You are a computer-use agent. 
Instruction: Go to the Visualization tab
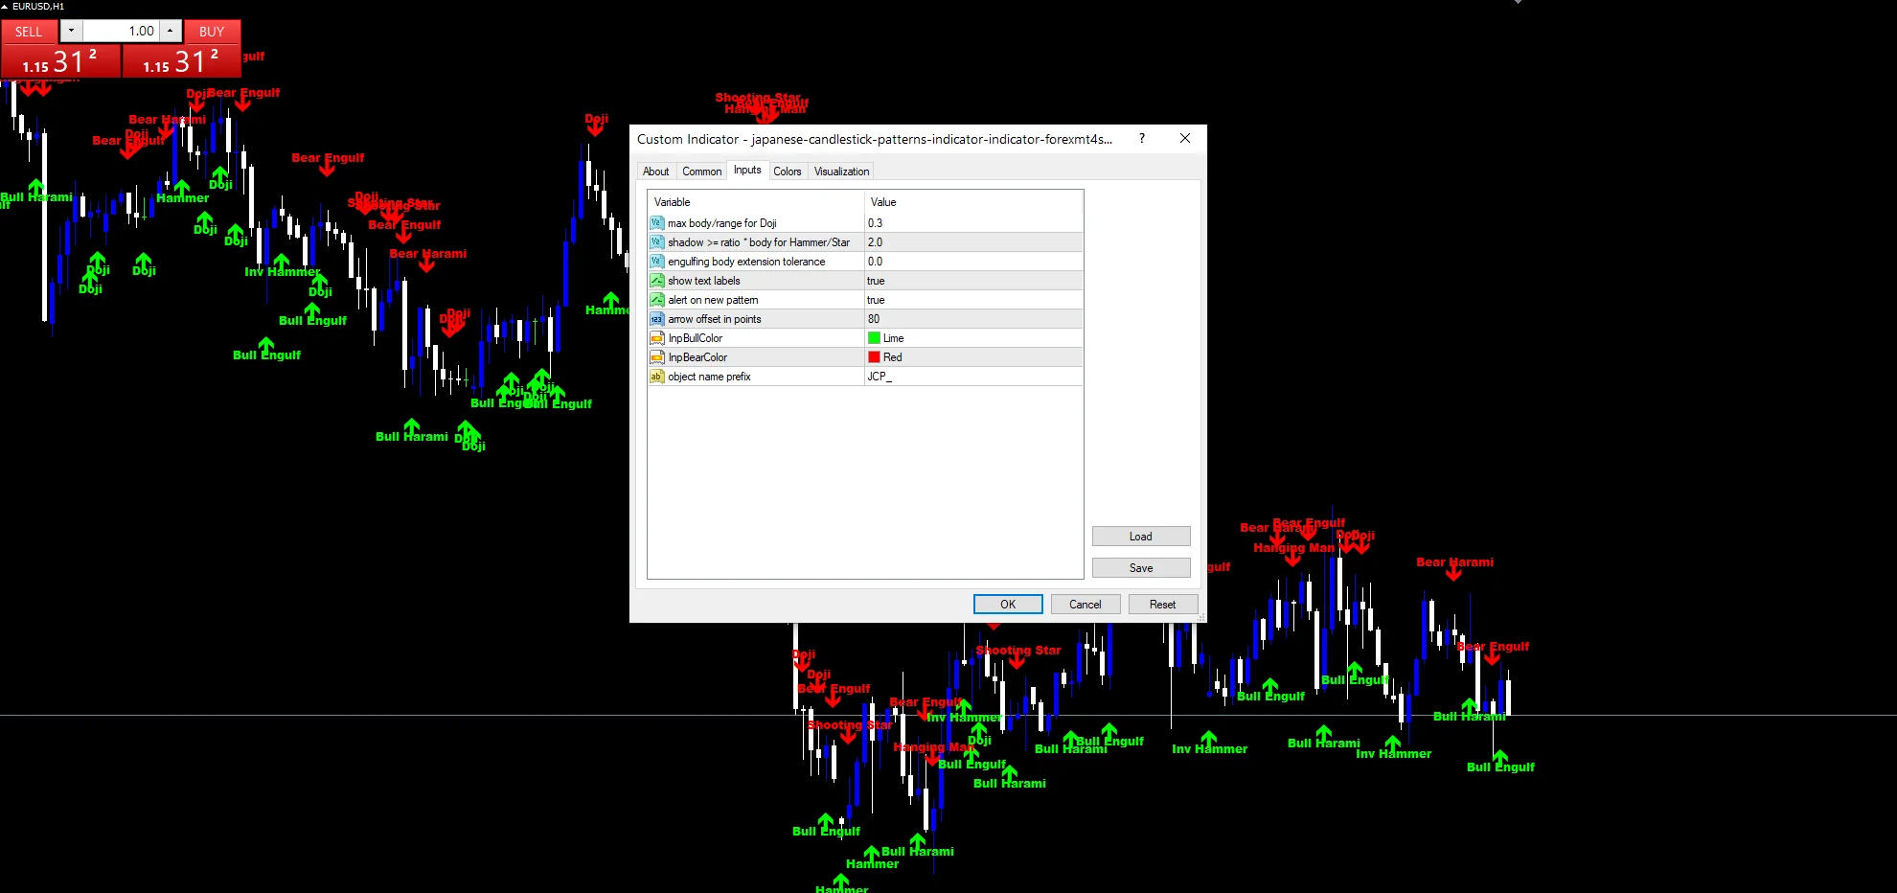coord(842,172)
